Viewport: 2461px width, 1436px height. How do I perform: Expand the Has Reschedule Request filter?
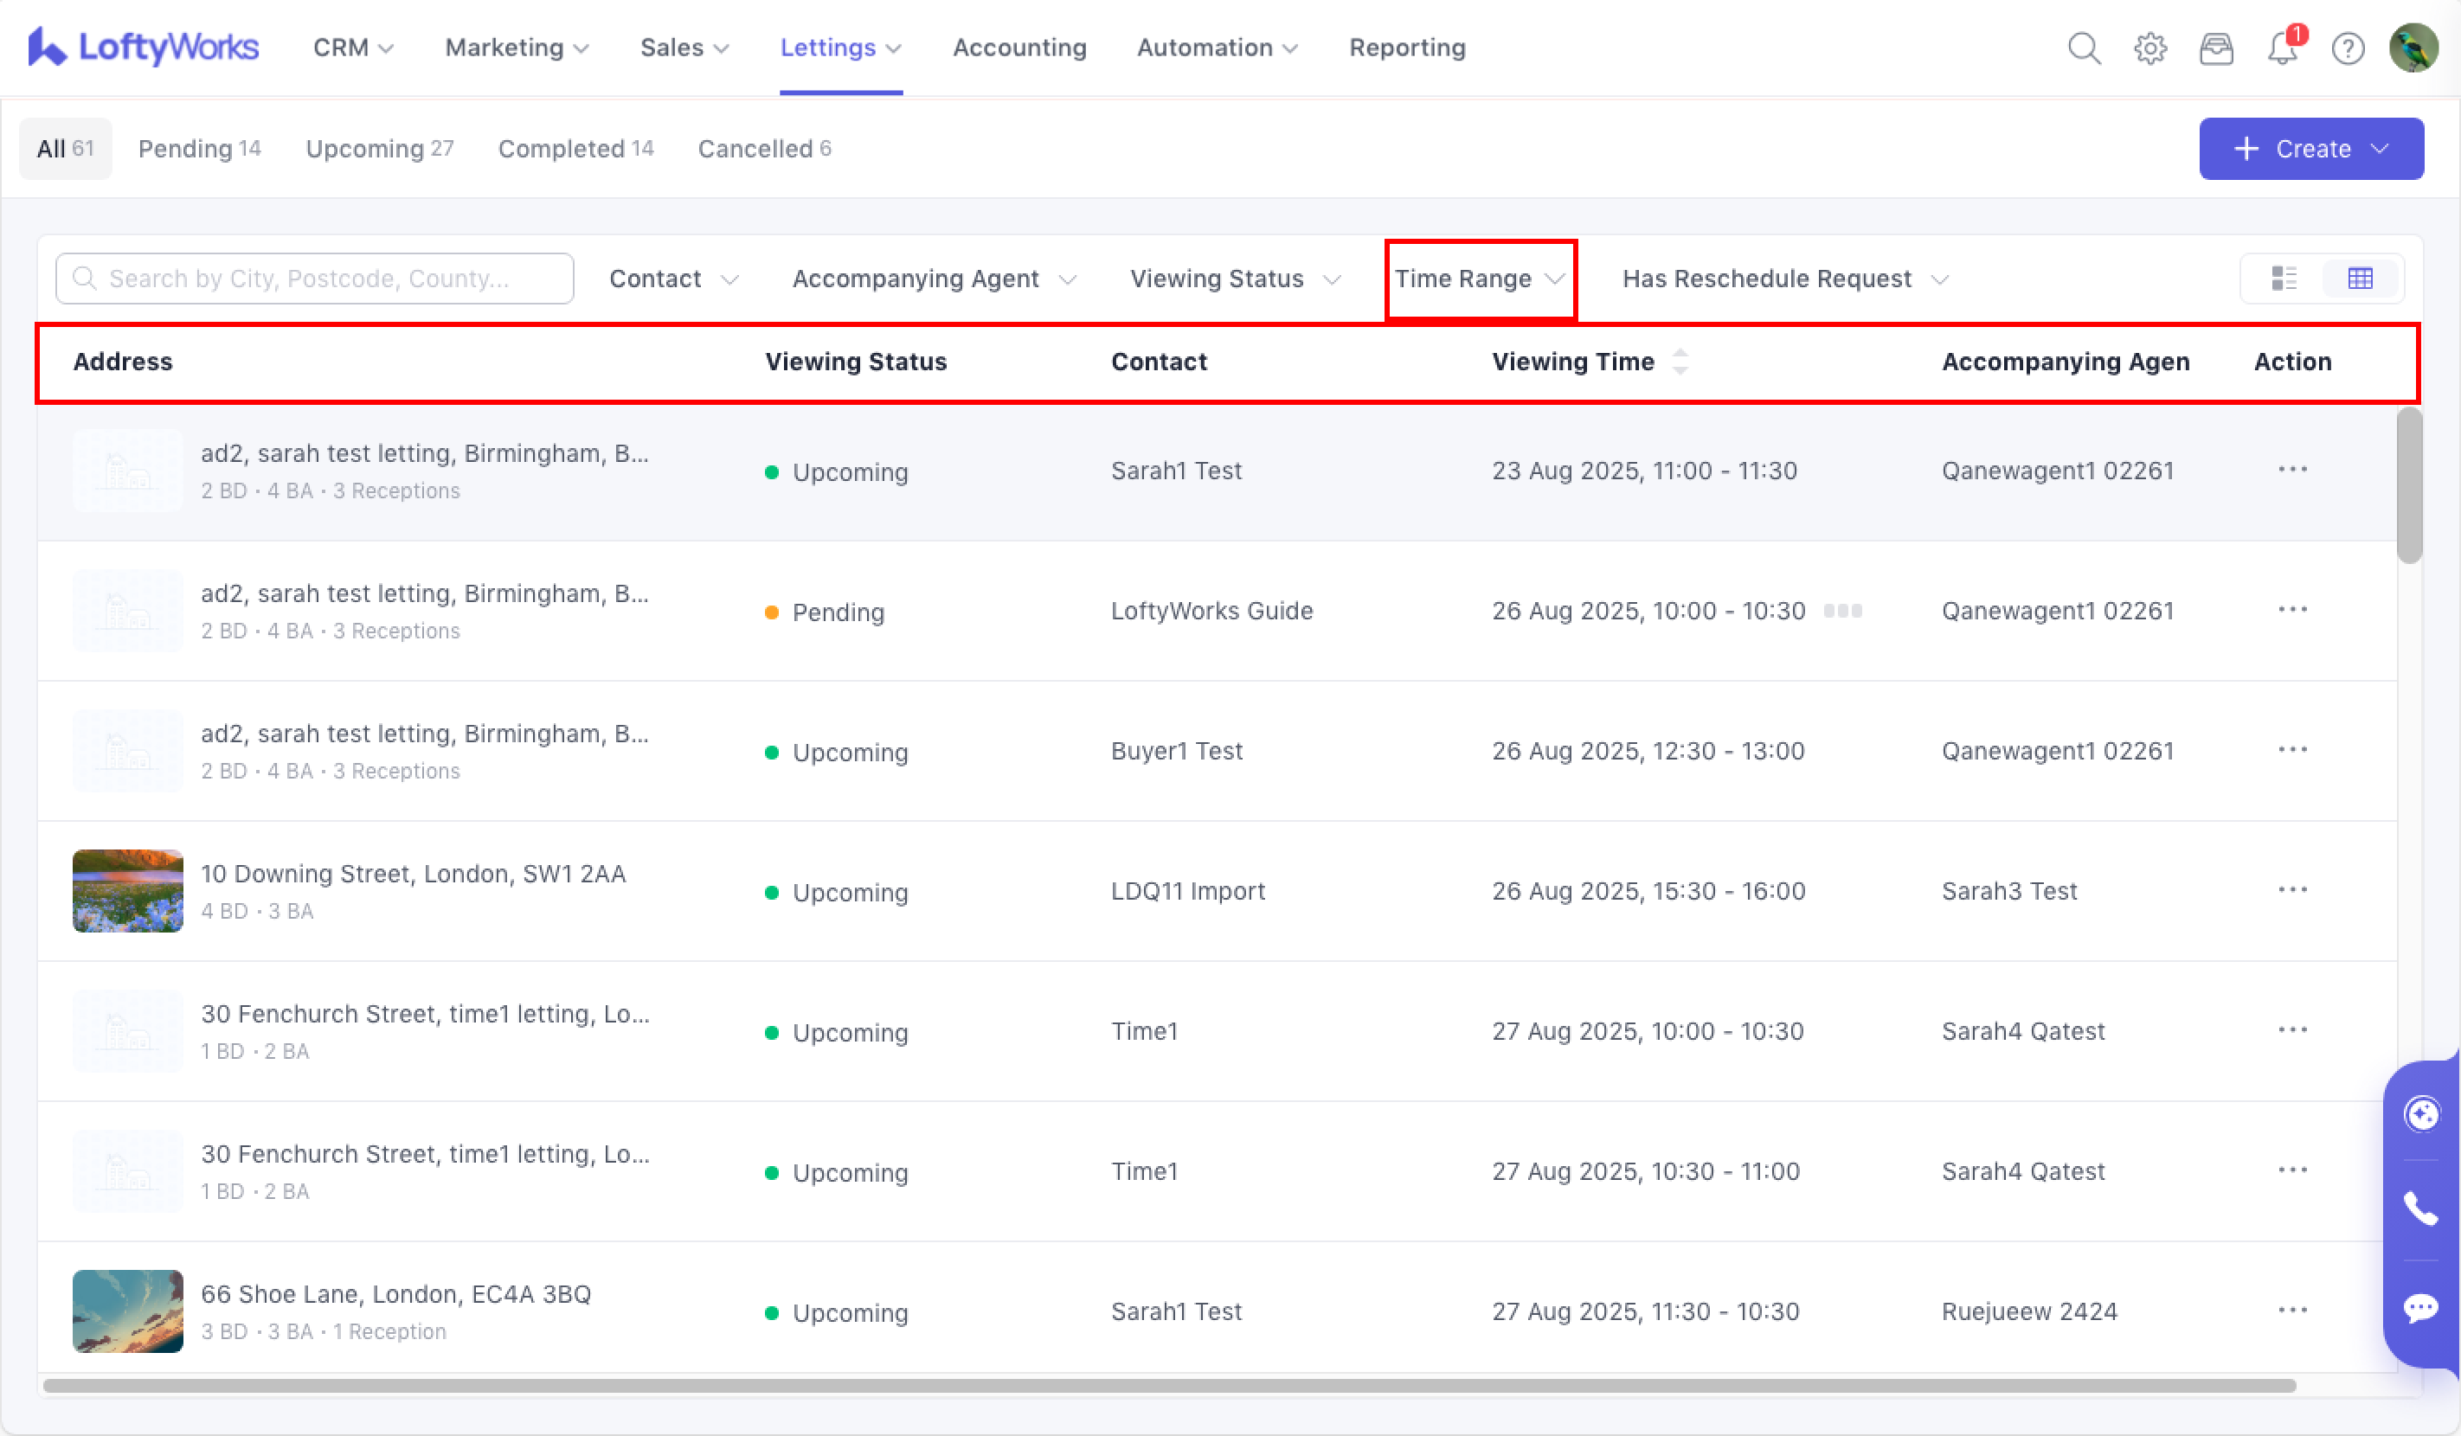[x=1784, y=279]
